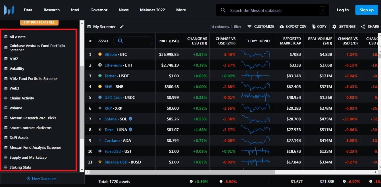Image resolution: width=381 pixels, height=187 pixels.
Task: Click Tether's 7 day trend sparkline
Action: (255, 76)
